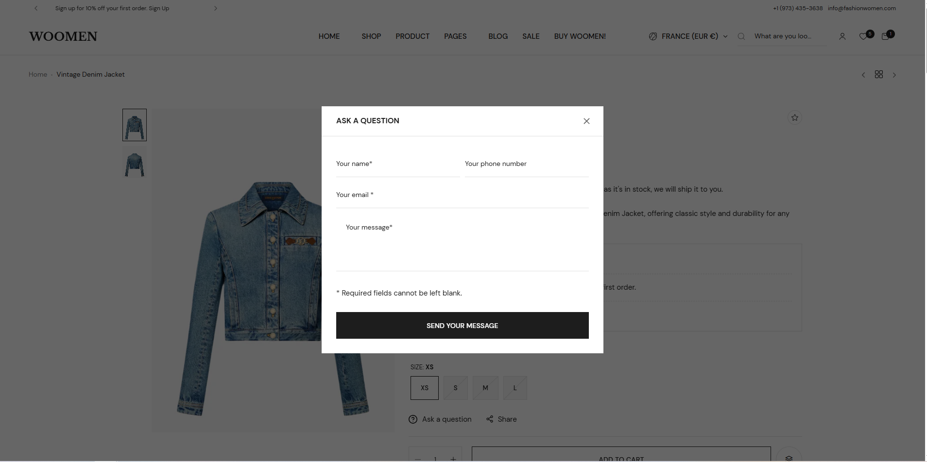The width and height of the screenshot is (927, 462).
Task: Select size L option
Action: click(515, 388)
